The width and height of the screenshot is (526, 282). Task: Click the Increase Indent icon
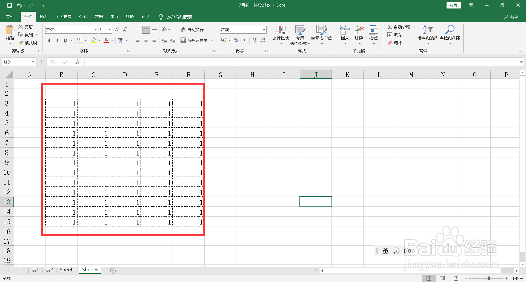(x=173, y=40)
